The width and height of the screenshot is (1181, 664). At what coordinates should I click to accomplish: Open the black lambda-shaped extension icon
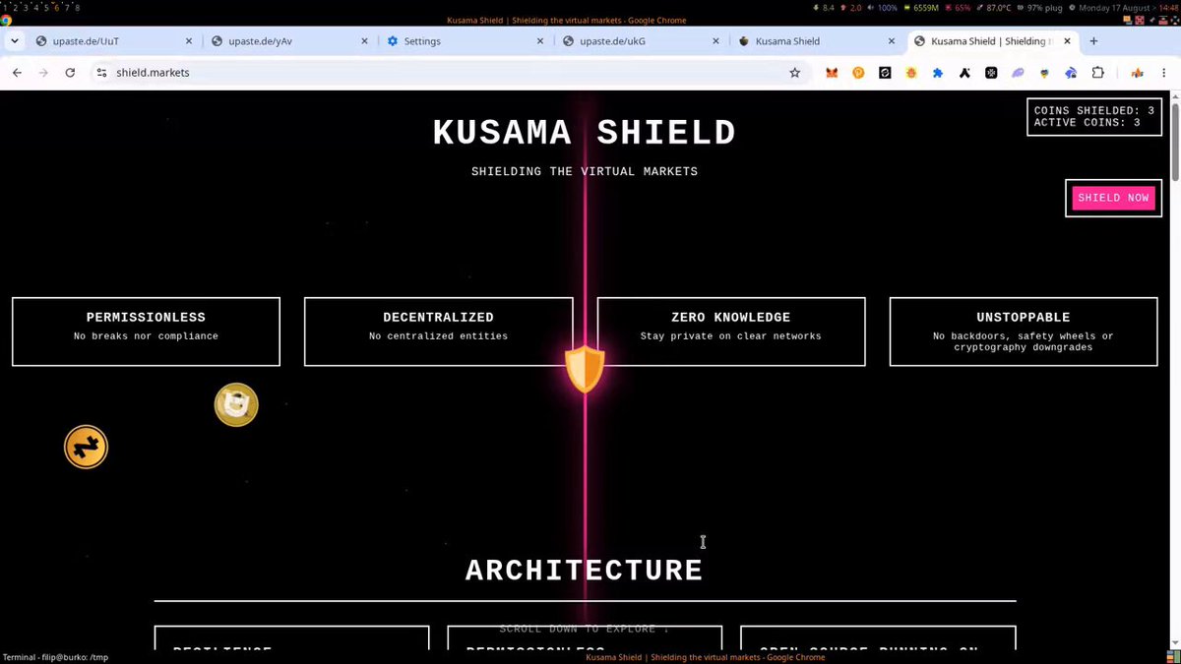965,73
